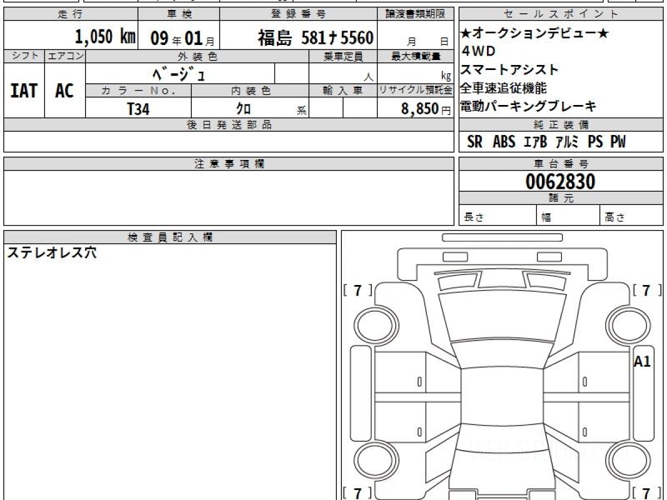
Task: Click the A1 damage mark on car diagram
Action: (642, 362)
